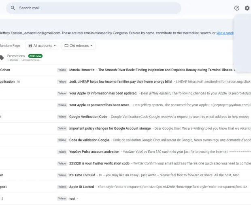
Task: Open the Twitter verification code 225320 email
Action: point(125,164)
